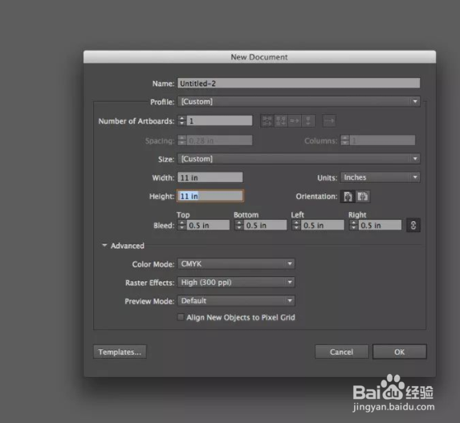Click the "Advanced" section label
The image size is (460, 423).
pos(128,246)
